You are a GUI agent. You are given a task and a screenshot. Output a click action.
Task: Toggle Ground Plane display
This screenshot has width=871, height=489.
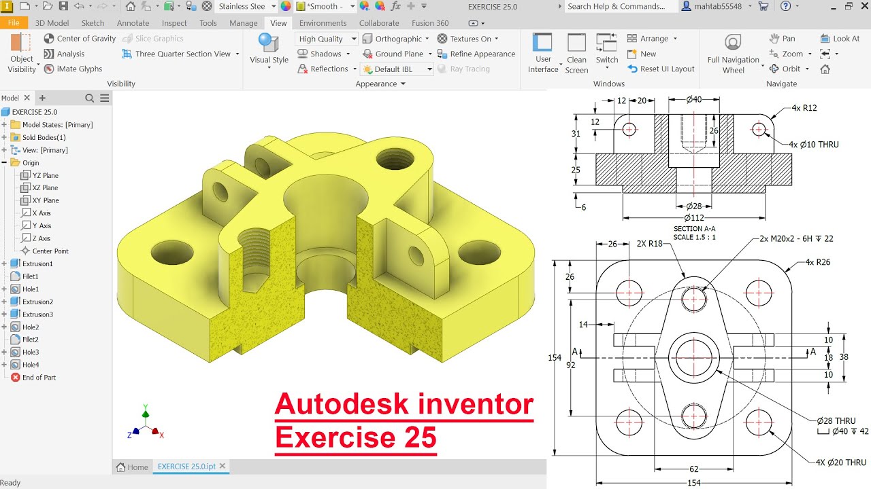point(396,54)
